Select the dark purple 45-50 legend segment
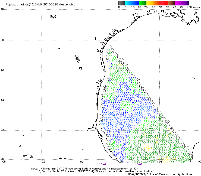The image size is (201, 176). (x=185, y=3)
